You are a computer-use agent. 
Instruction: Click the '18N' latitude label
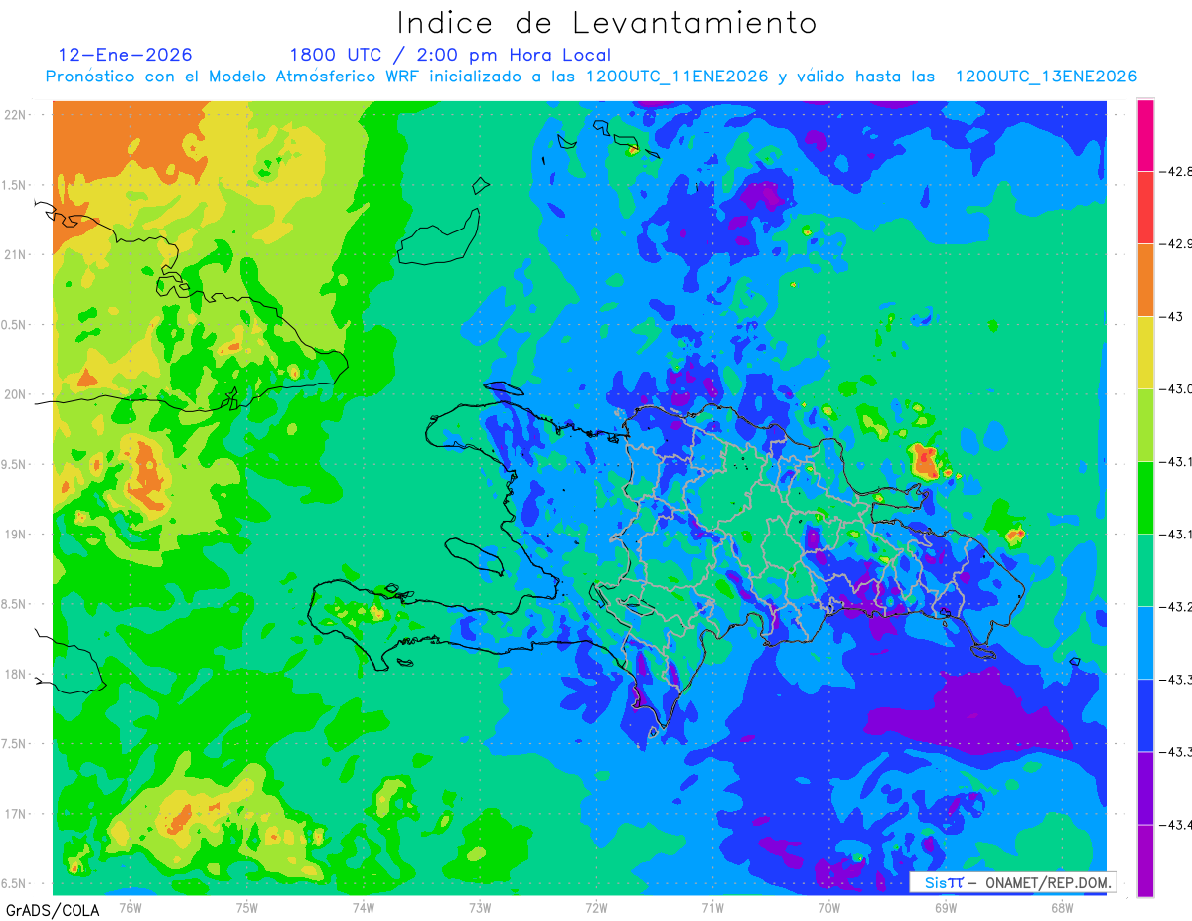(x=17, y=675)
